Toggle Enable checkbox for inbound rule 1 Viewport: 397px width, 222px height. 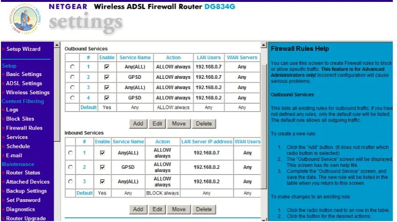[102, 153]
